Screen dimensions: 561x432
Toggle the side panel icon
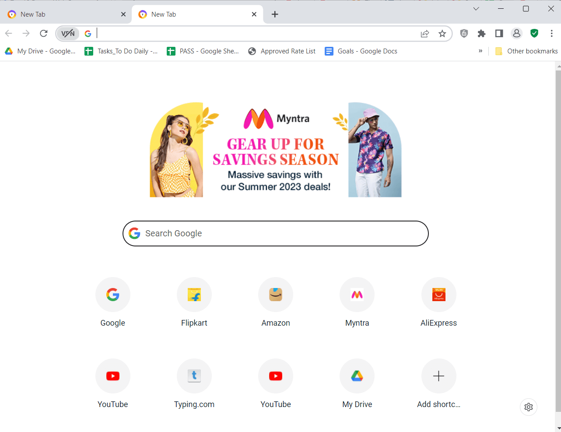tap(499, 33)
